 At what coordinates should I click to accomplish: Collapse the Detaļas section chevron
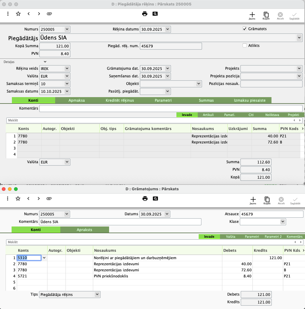[45, 62]
